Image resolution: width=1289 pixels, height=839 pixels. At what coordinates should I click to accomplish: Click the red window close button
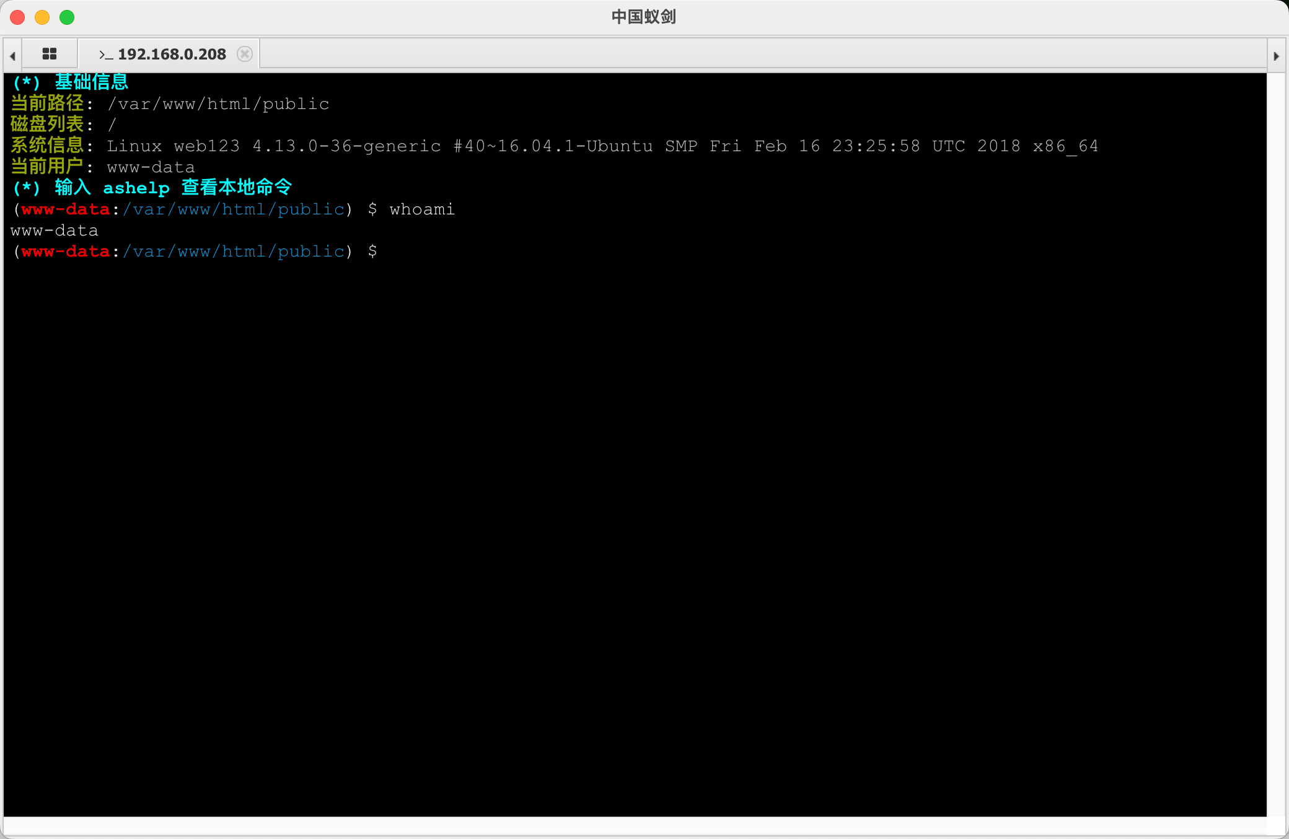pos(17,17)
